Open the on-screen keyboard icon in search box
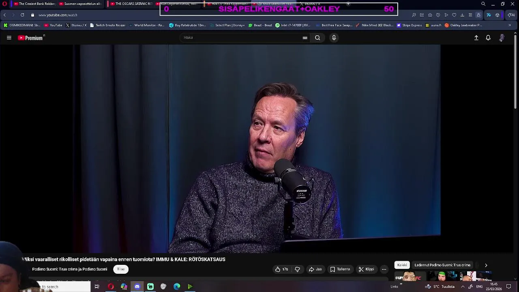519x292 pixels. pyautogui.click(x=305, y=38)
